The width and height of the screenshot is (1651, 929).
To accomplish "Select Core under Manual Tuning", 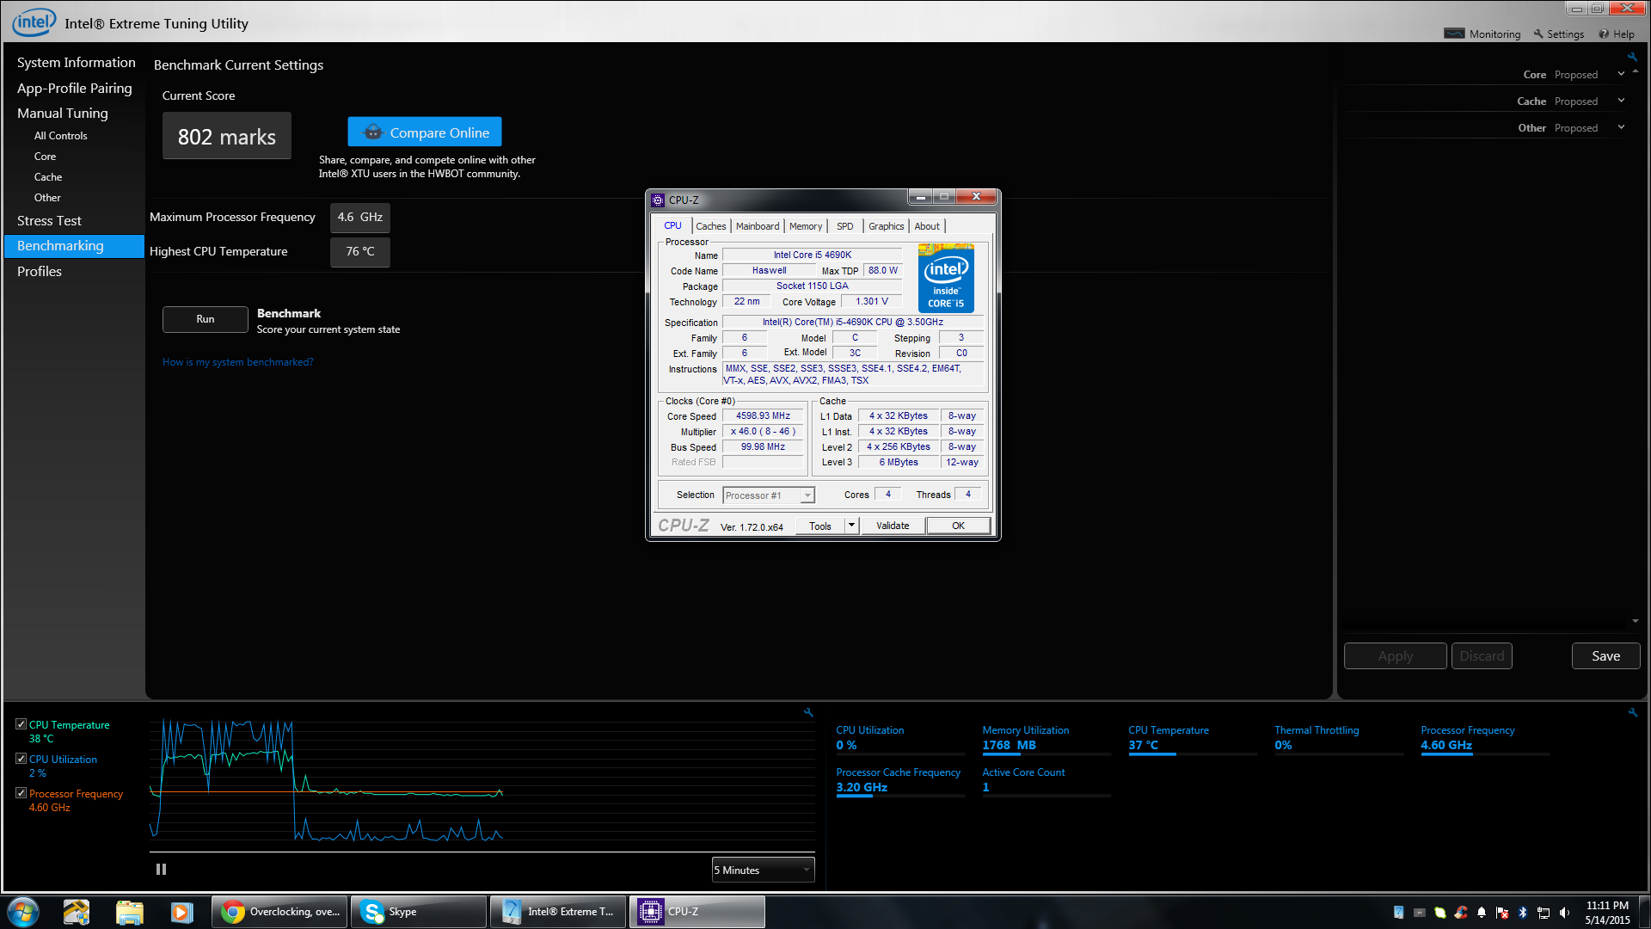I will coord(45,157).
